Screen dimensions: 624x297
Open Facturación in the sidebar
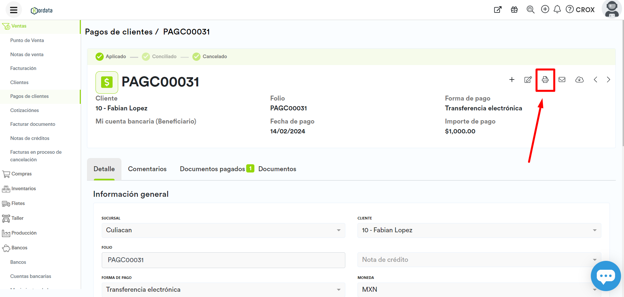[23, 68]
